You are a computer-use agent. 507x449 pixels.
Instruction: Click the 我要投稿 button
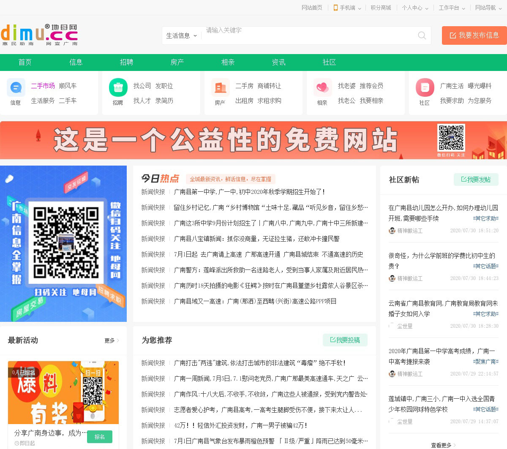tap(345, 340)
